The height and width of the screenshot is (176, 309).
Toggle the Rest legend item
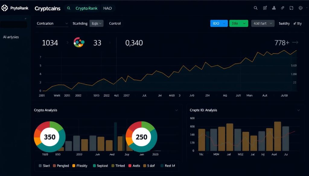click(x=168, y=165)
